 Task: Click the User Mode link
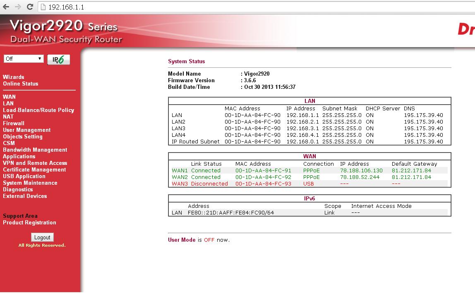182,240
